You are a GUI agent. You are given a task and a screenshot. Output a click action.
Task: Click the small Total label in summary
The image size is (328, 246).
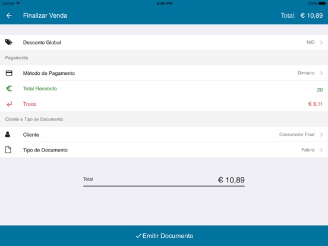88,179
